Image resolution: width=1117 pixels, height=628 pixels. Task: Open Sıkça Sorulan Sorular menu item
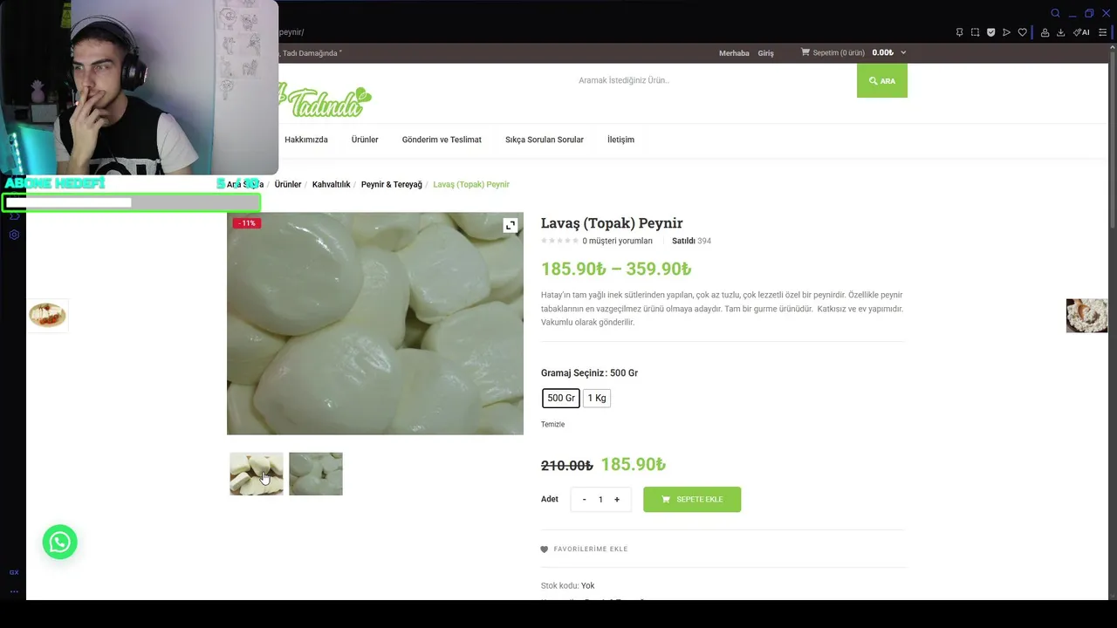pyautogui.click(x=545, y=140)
